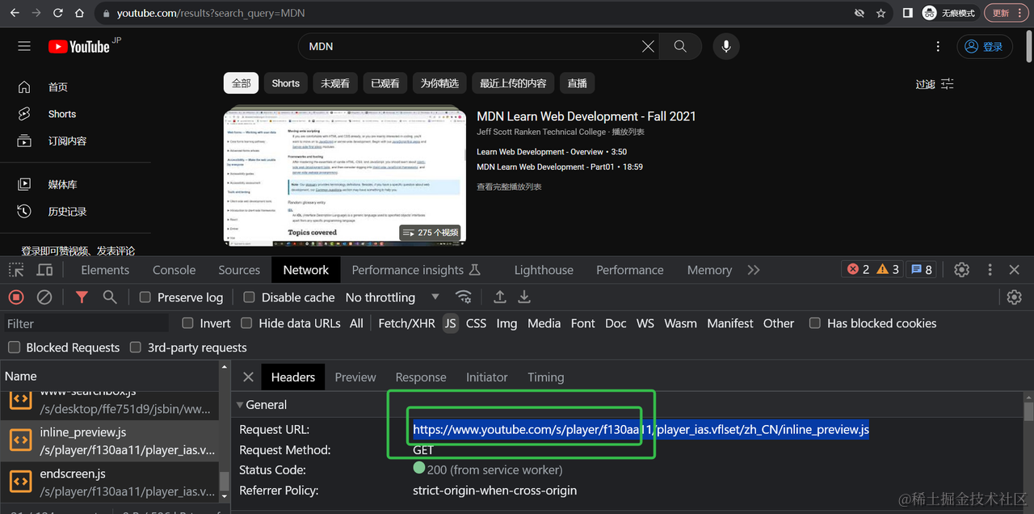
Task: Expand more DevTools tabs chevron
Action: (754, 270)
